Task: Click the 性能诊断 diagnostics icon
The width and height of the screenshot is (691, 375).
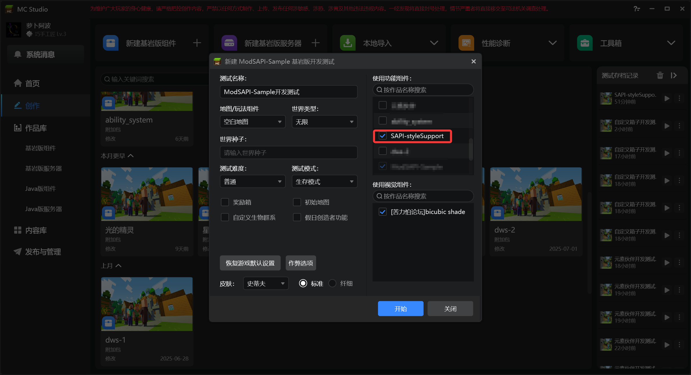Action: [466, 43]
